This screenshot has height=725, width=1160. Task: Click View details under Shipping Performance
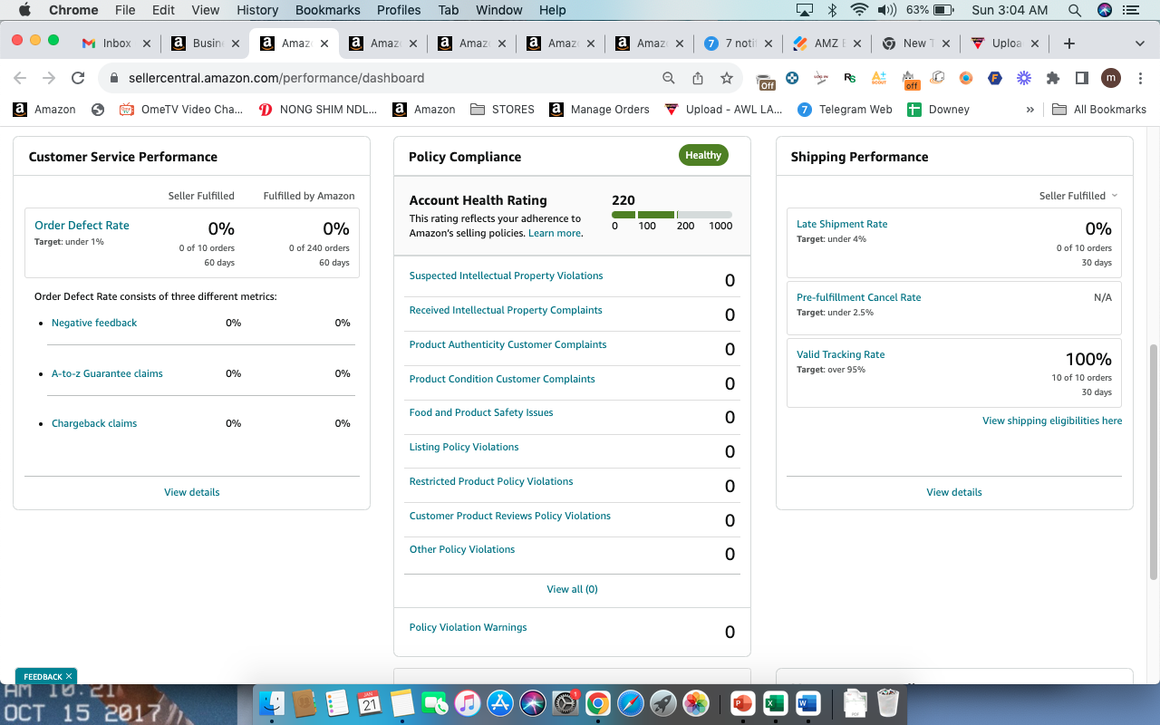tap(954, 492)
